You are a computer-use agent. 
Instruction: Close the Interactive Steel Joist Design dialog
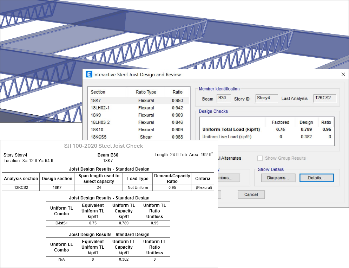[343, 75]
